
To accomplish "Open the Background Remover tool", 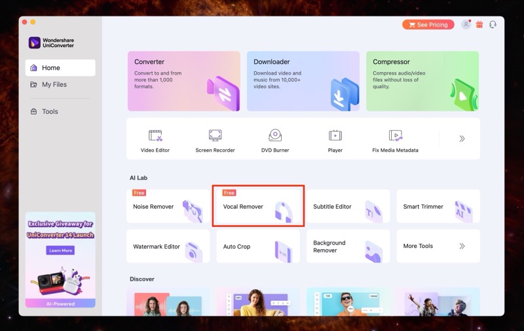I will point(348,246).
